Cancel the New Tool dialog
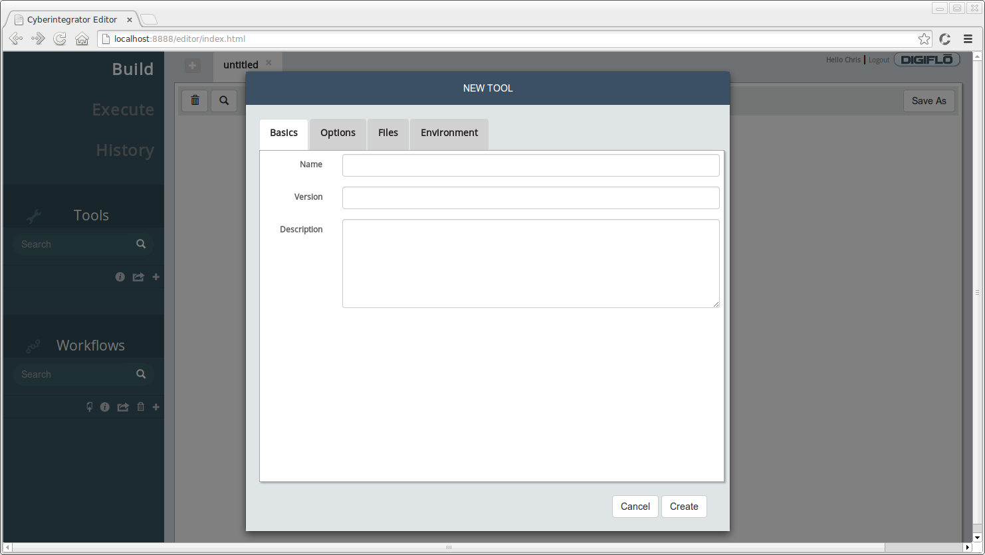 tap(635, 507)
